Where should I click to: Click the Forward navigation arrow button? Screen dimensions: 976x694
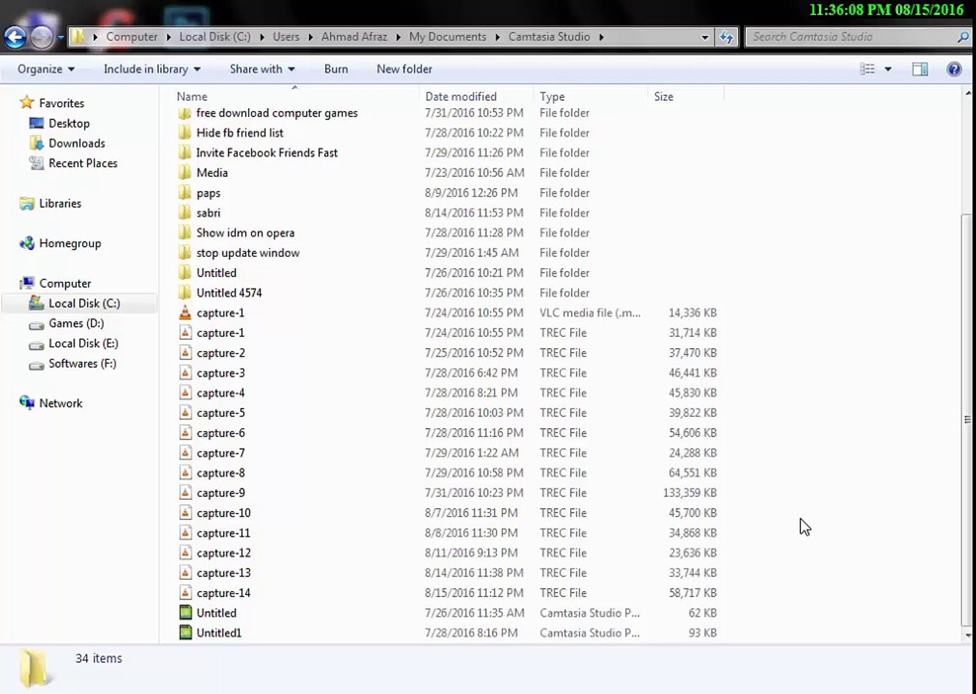click(42, 37)
